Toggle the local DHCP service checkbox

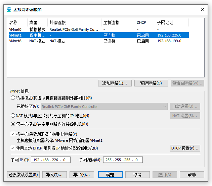coord(13,148)
